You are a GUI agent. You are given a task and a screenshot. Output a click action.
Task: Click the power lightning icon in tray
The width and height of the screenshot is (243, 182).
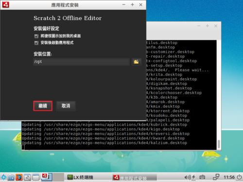coord(193,178)
